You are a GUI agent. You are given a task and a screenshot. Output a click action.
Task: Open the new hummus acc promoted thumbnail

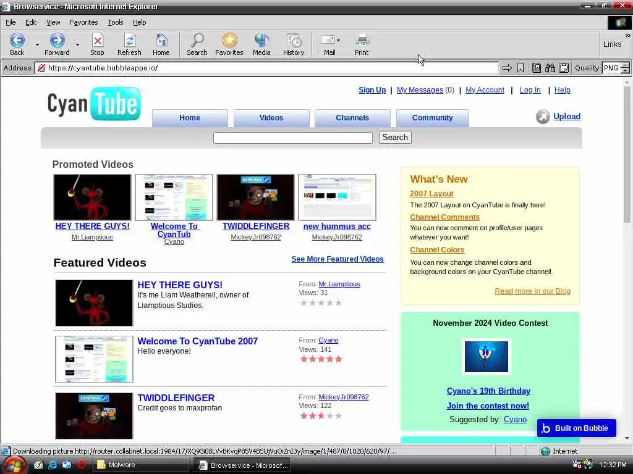(337, 197)
